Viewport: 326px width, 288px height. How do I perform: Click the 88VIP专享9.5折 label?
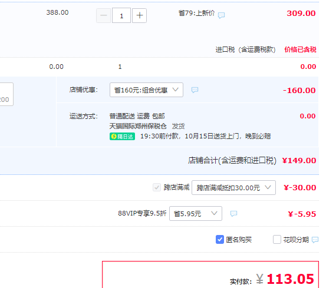142,213
